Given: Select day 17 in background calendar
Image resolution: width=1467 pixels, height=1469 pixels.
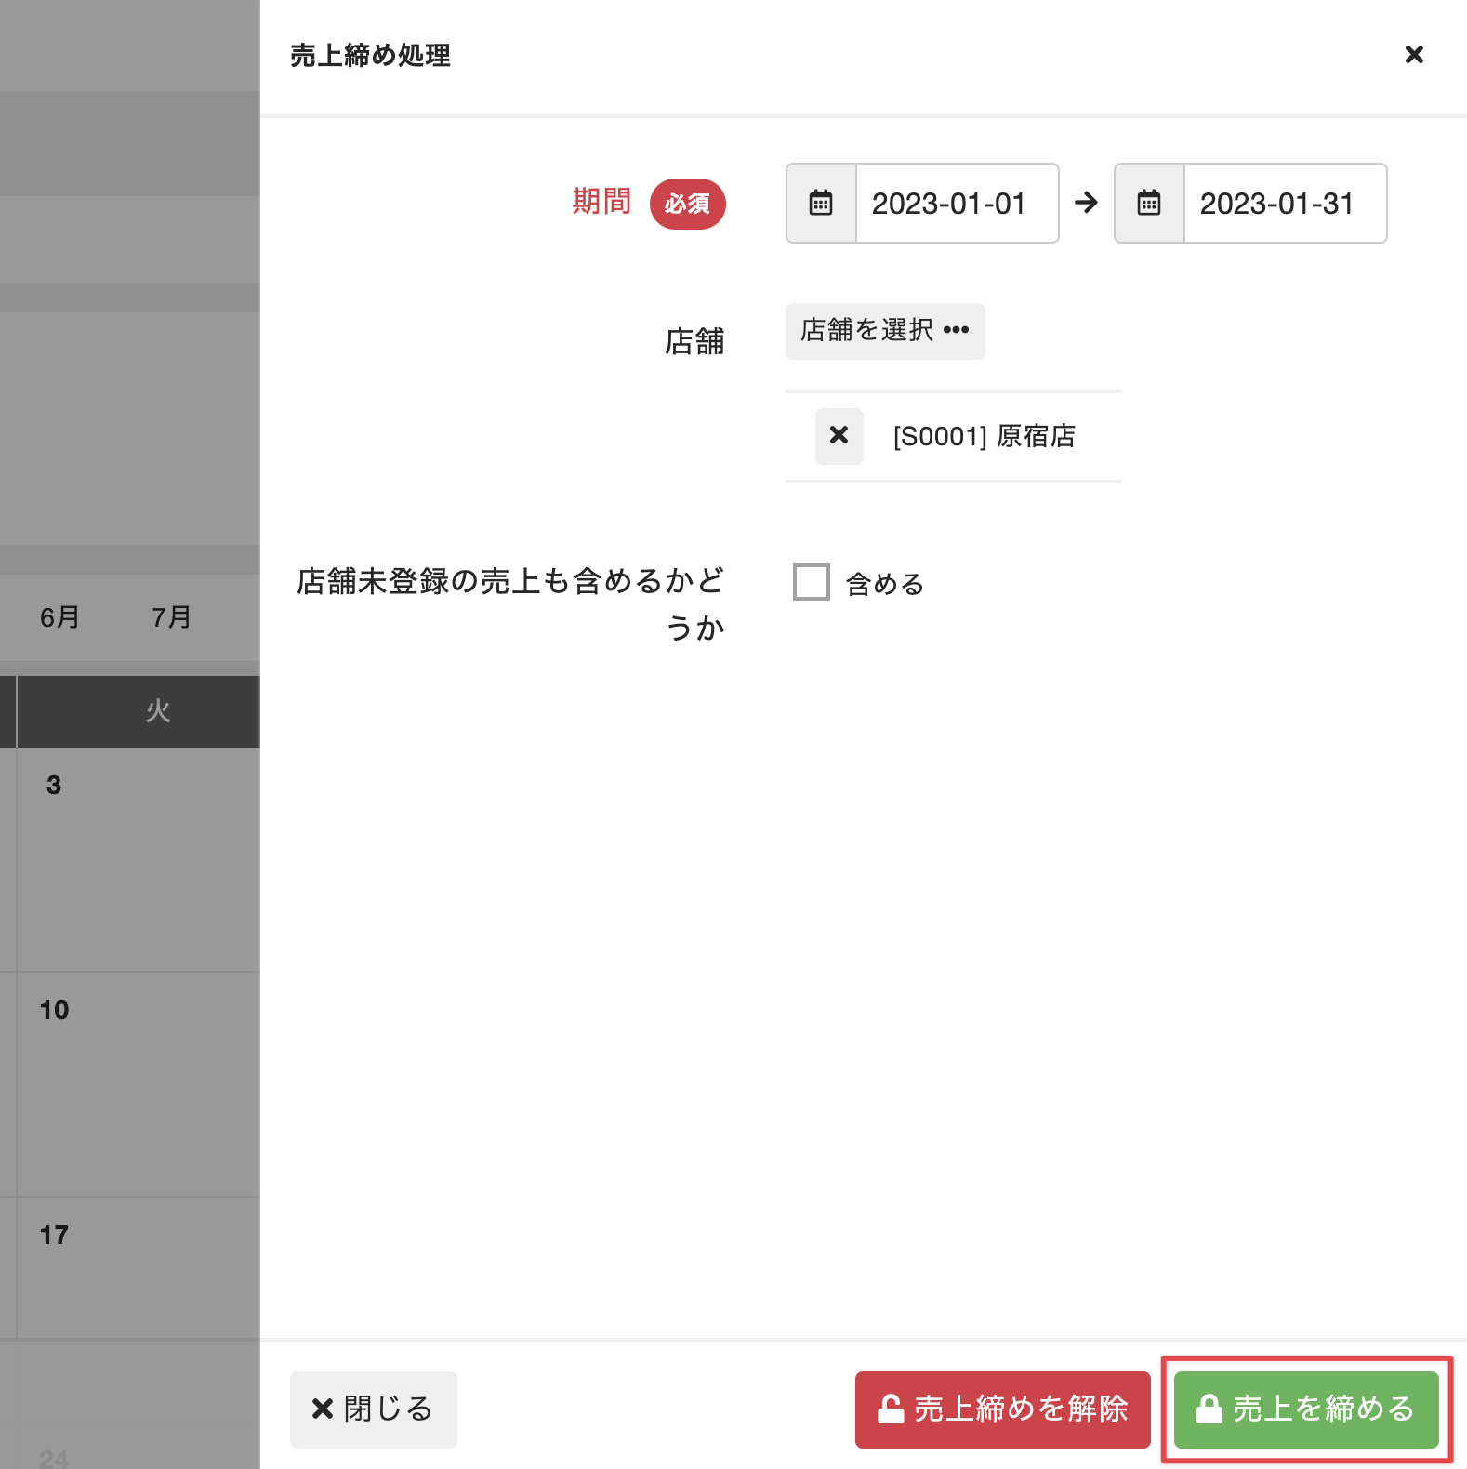Looking at the screenshot, I should tap(54, 1236).
